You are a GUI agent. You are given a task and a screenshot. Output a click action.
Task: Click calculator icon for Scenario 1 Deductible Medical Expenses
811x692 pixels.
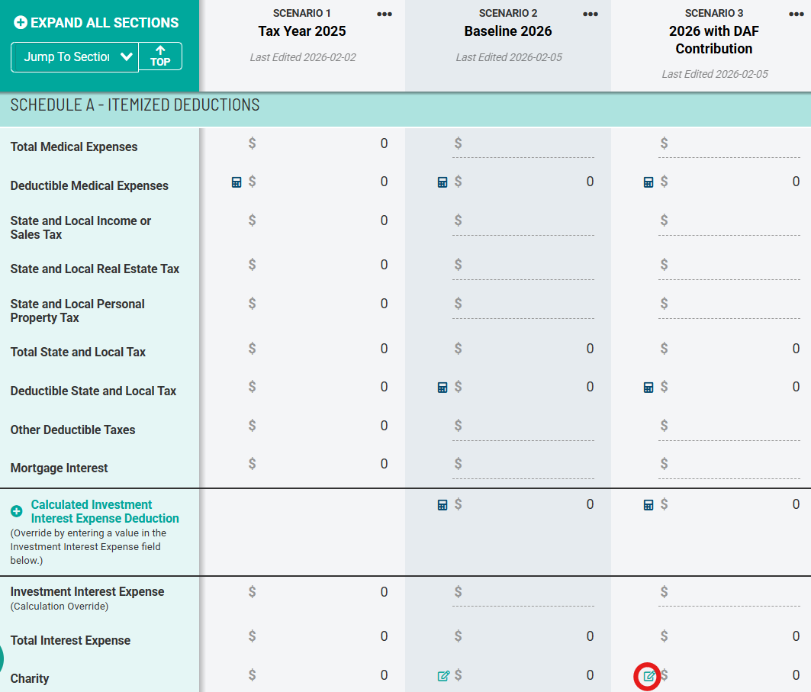click(237, 182)
